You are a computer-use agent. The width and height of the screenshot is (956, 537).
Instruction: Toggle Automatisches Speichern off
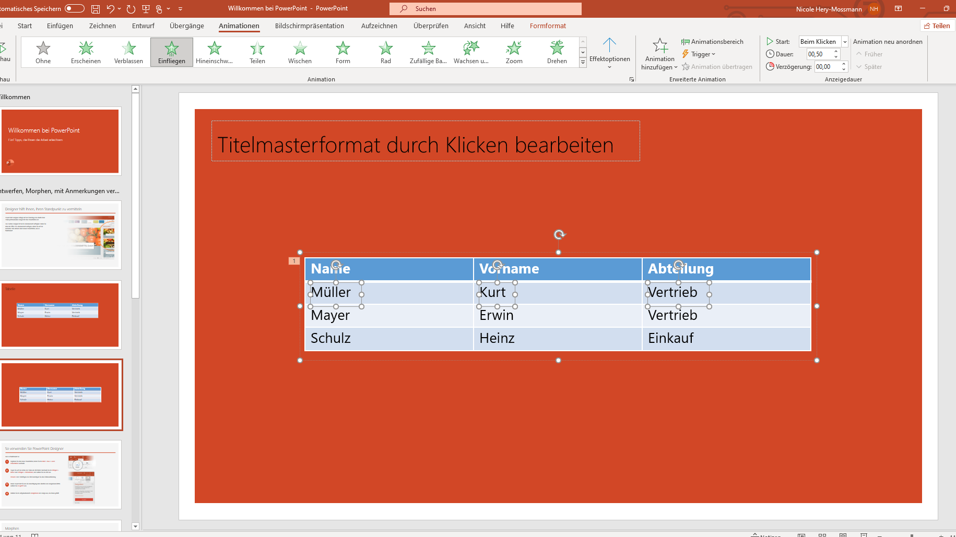(74, 8)
